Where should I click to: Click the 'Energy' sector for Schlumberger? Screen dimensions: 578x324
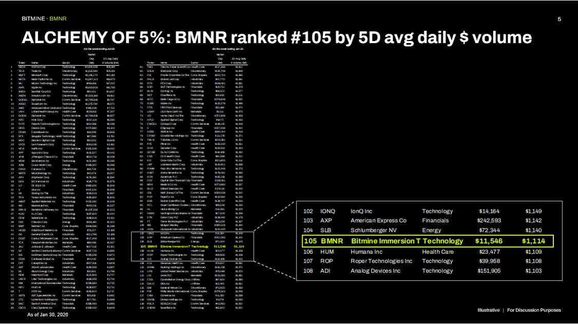coord(431,230)
